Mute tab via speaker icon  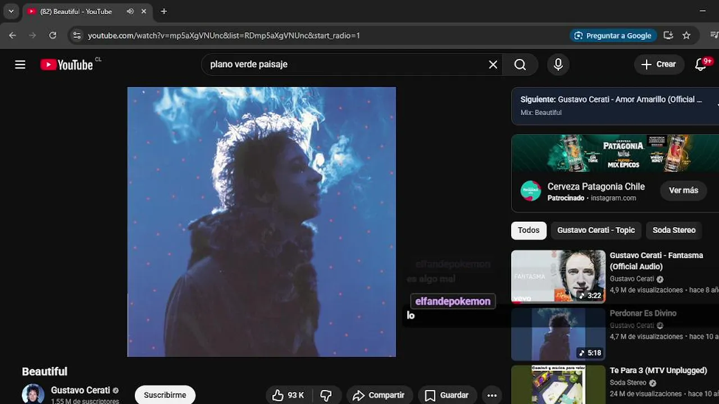click(x=130, y=11)
